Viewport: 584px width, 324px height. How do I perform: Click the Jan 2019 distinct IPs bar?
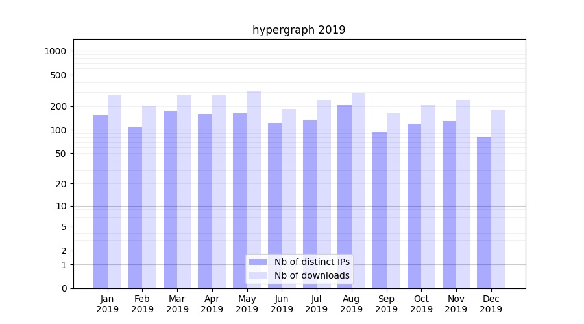tap(101, 201)
